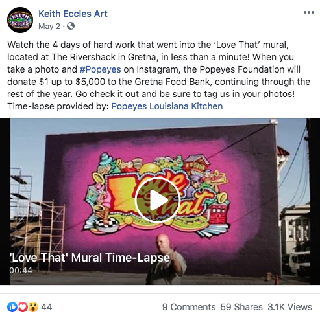Open the Popeyes Louisiana Kitchen page link
320x316 pixels.
tap(167, 106)
